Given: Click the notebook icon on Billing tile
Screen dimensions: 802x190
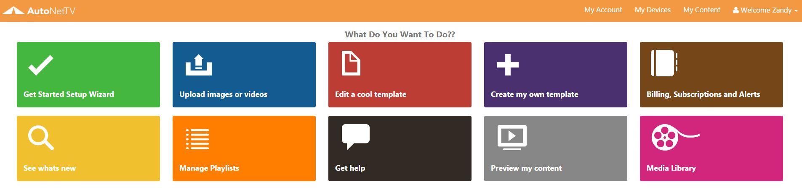Looking at the screenshot, I should tap(664, 63).
